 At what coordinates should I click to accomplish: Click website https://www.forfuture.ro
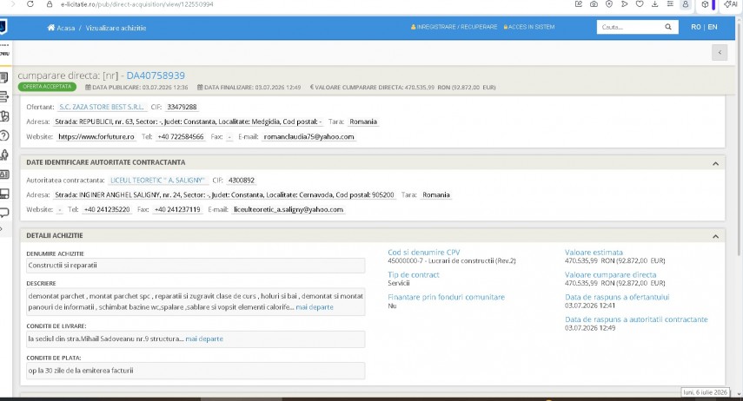click(x=96, y=137)
